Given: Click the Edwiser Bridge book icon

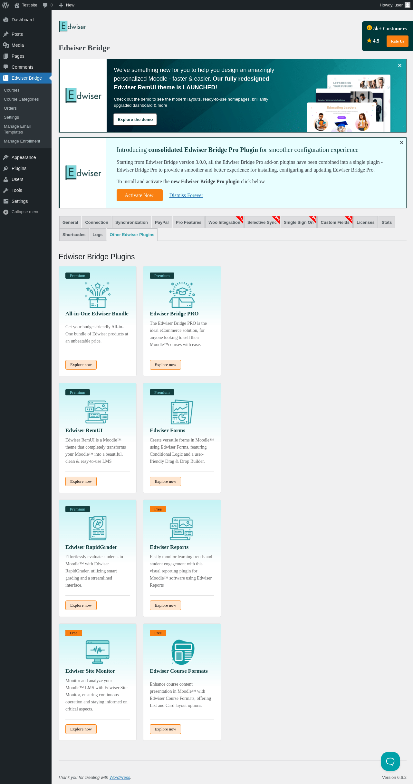Looking at the screenshot, I should click(x=6, y=78).
